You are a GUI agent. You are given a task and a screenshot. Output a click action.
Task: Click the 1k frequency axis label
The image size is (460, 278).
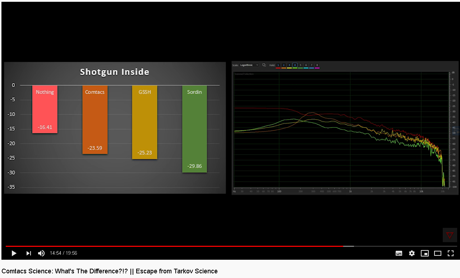[350, 191]
